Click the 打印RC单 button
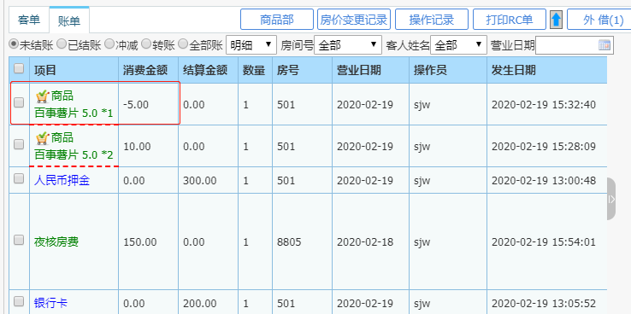Image resolution: width=631 pixels, height=314 pixels. [x=510, y=20]
